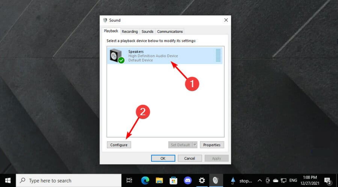Click the Sound dialog title icon
Image resolution: width=338 pixels, height=187 pixels.
[x=105, y=20]
